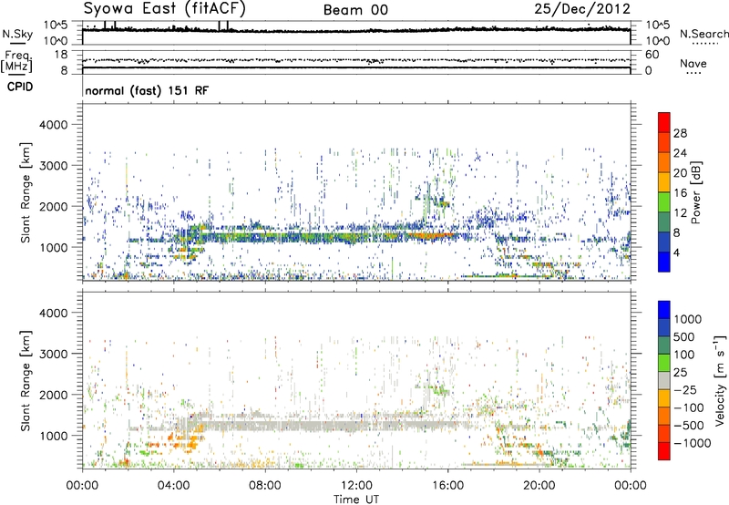Click the 'normal (fast) 151 RF' text

pyautogui.click(x=147, y=90)
